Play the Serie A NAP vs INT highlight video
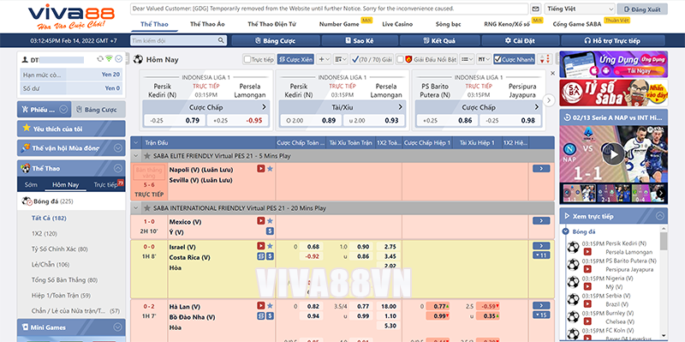 click(x=613, y=154)
